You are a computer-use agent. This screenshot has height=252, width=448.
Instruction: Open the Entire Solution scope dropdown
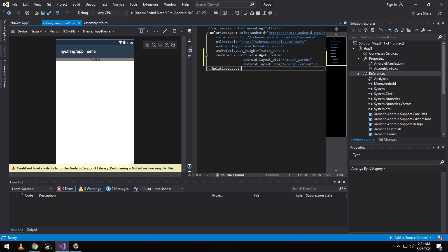32,189
